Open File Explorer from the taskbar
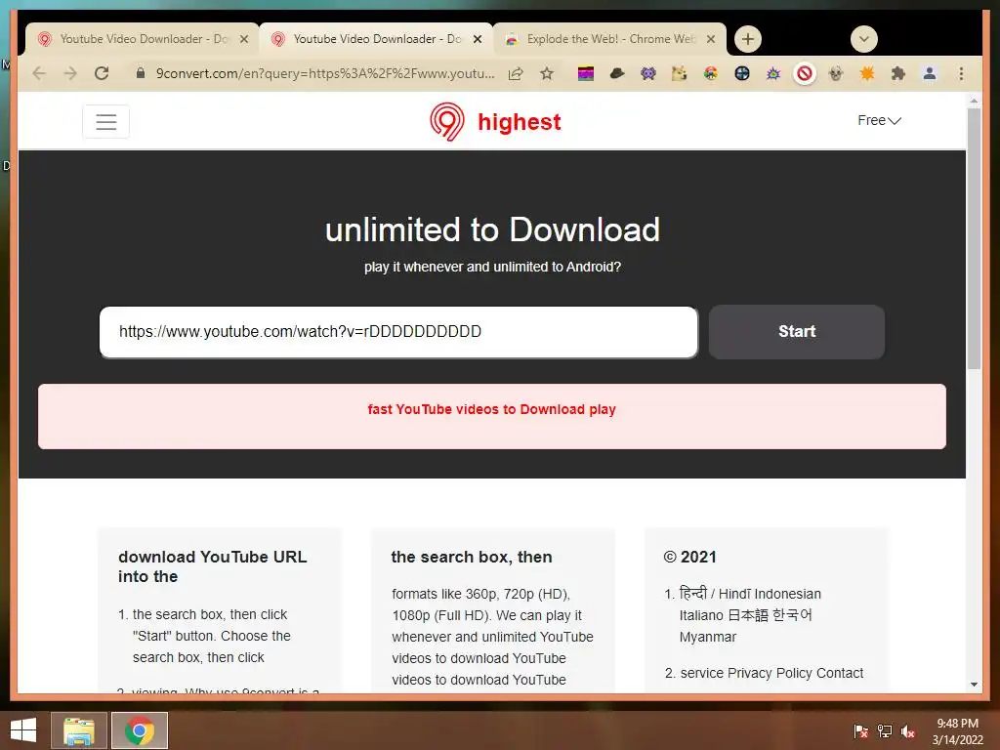 point(79,730)
